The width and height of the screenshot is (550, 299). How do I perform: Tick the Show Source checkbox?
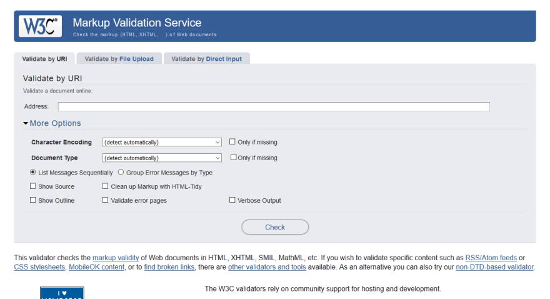tap(33, 186)
